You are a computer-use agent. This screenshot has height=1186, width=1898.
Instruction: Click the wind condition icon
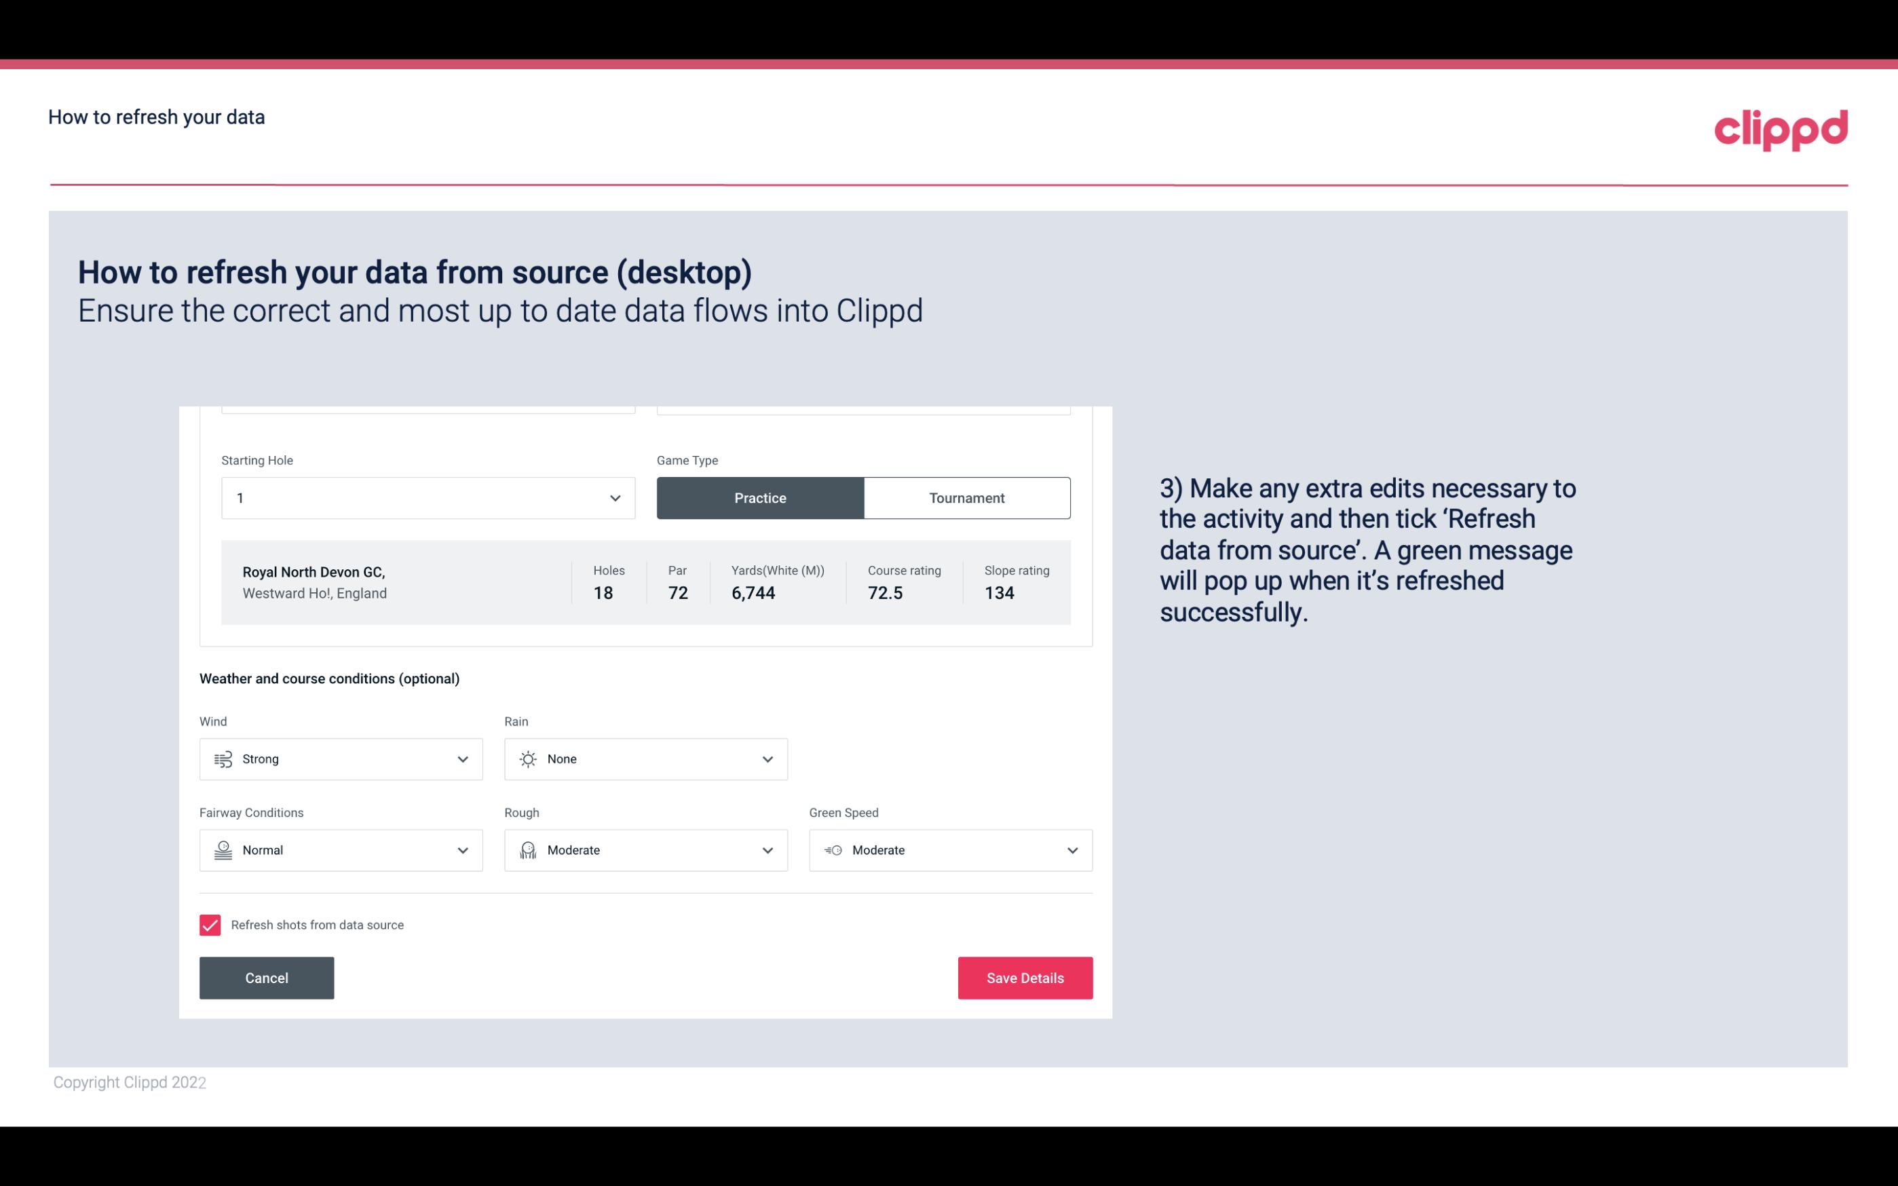click(223, 759)
